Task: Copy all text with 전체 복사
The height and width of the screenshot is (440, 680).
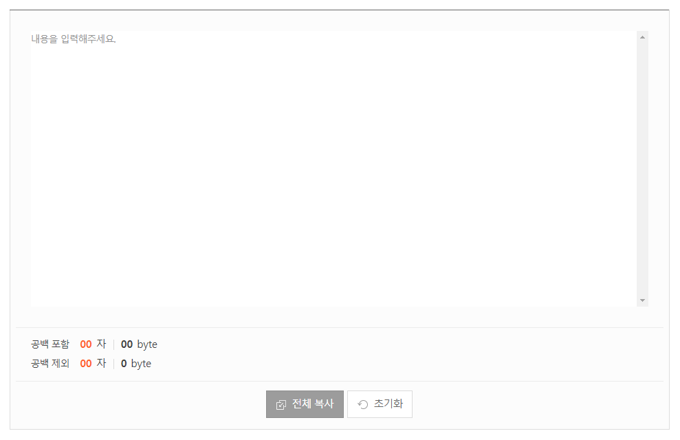Action: 305,404
